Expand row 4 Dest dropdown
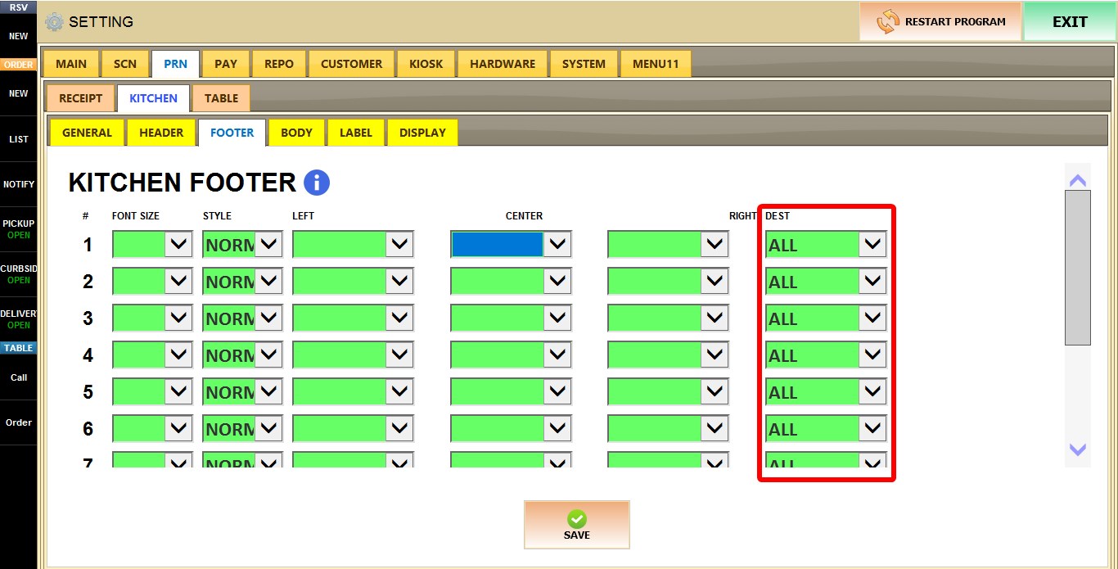The width and height of the screenshot is (1118, 569). (x=872, y=354)
